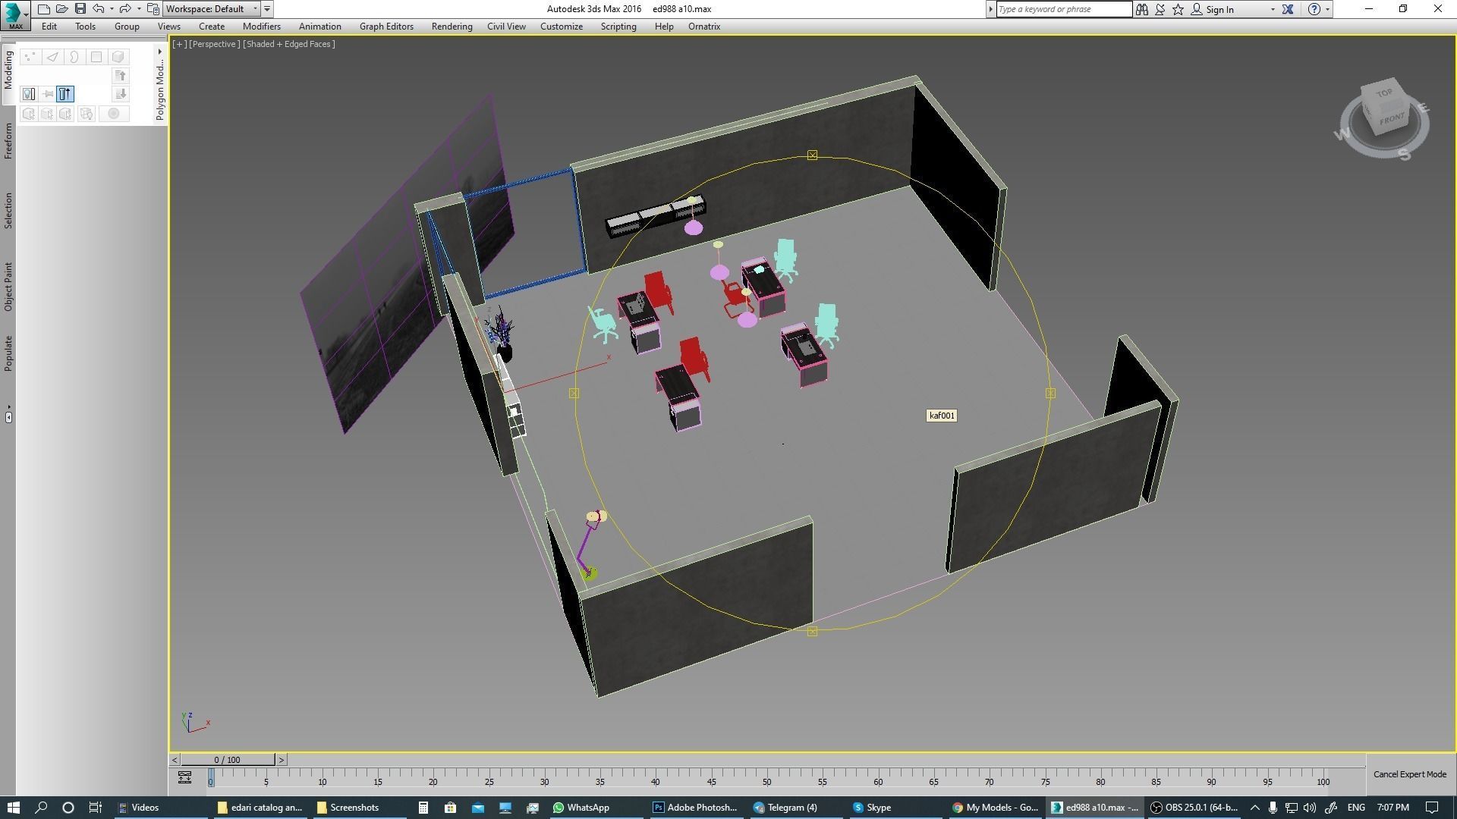Click the ViewCube FRONT face

pos(1392,120)
